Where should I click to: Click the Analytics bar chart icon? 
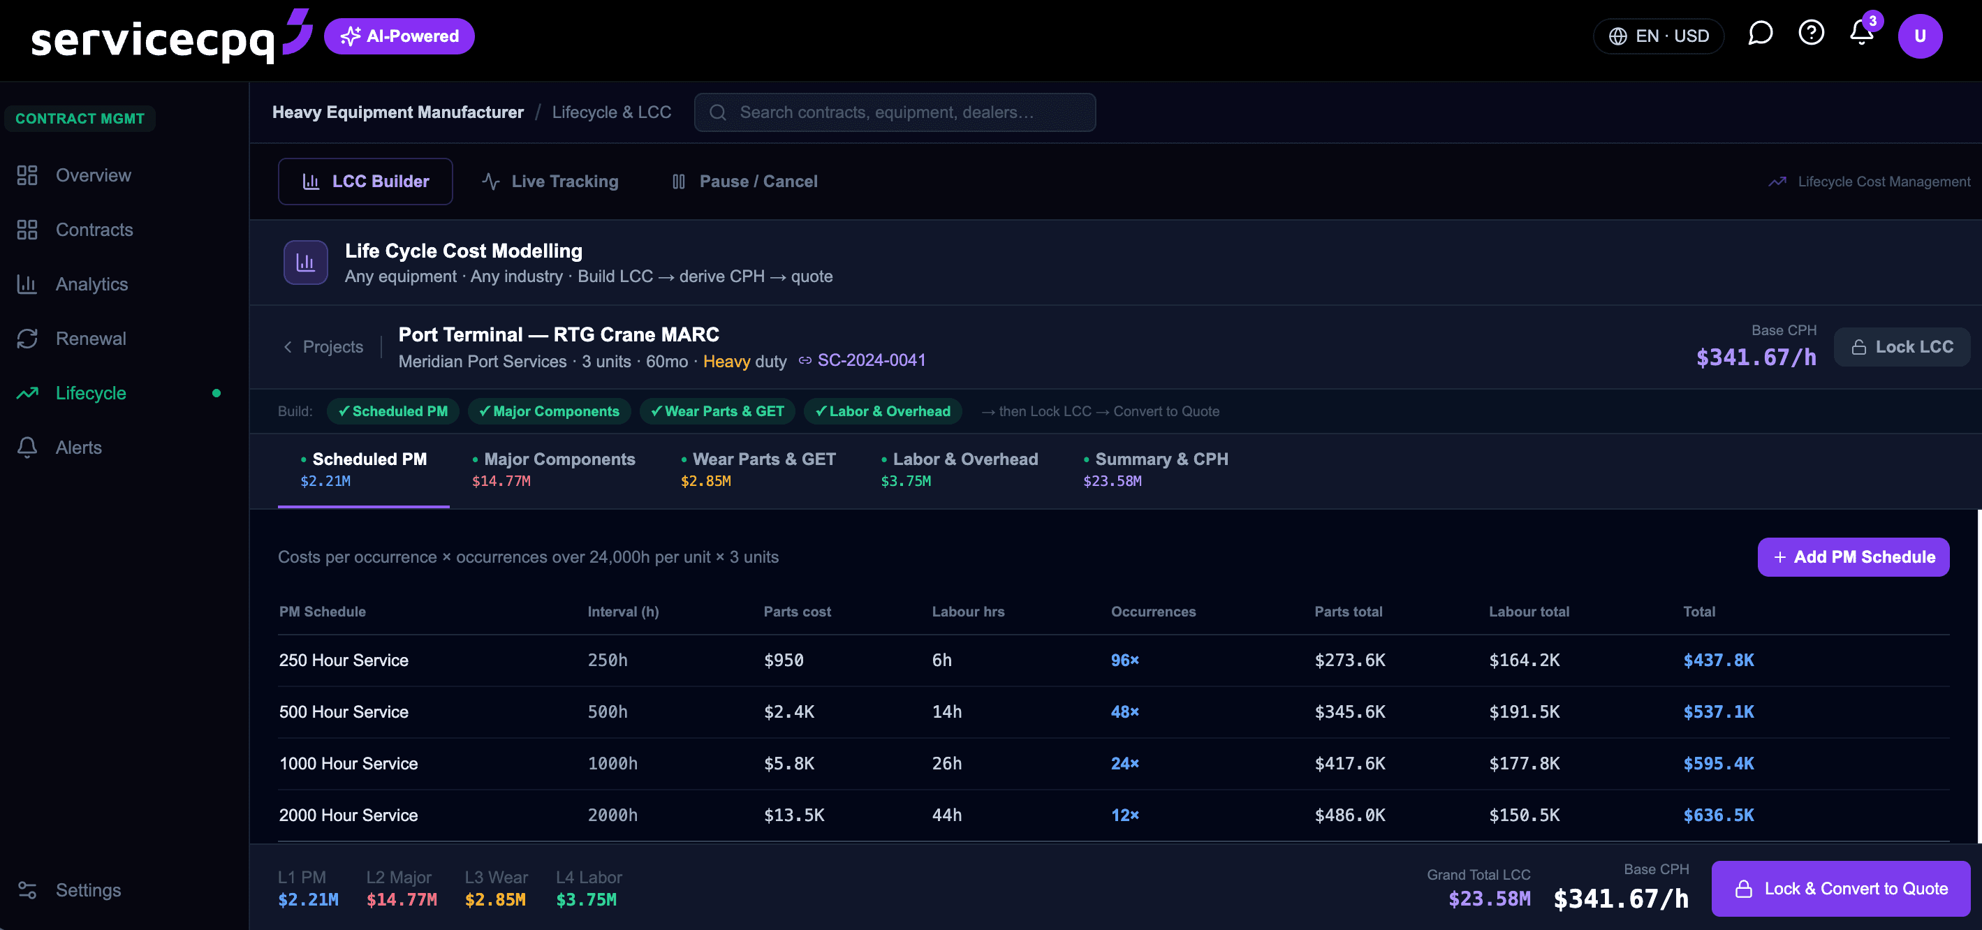[27, 284]
